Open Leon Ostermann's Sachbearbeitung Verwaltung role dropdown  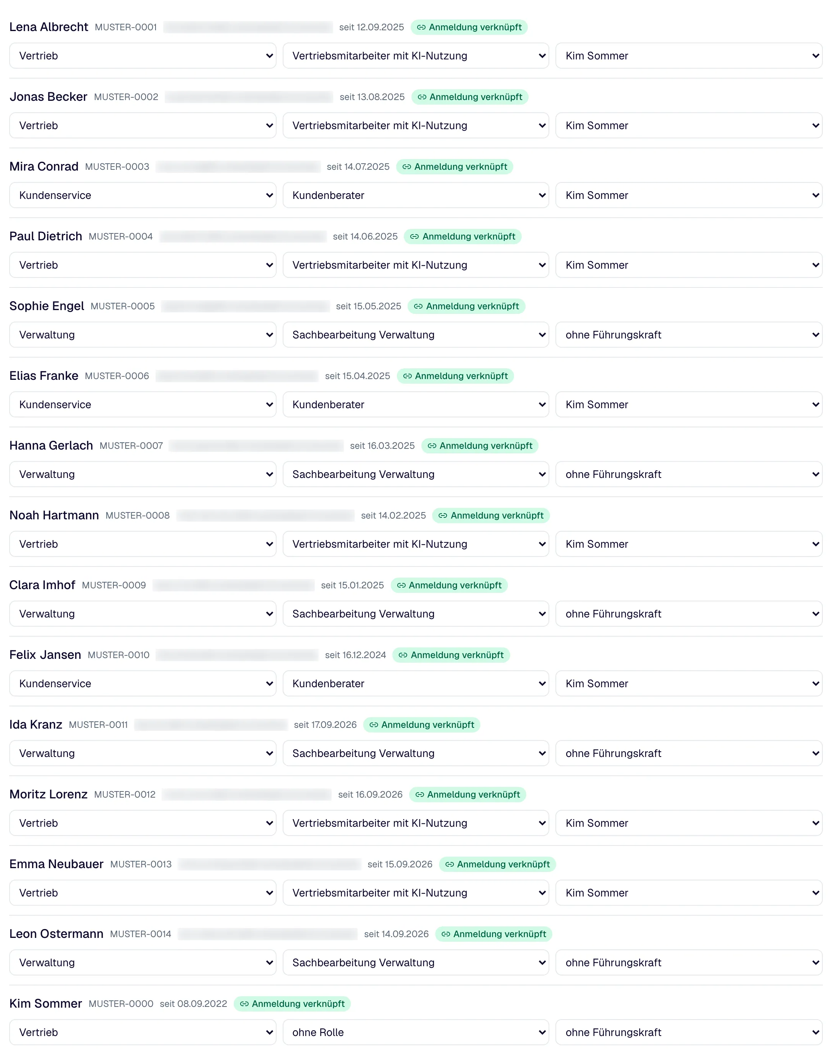[416, 962]
